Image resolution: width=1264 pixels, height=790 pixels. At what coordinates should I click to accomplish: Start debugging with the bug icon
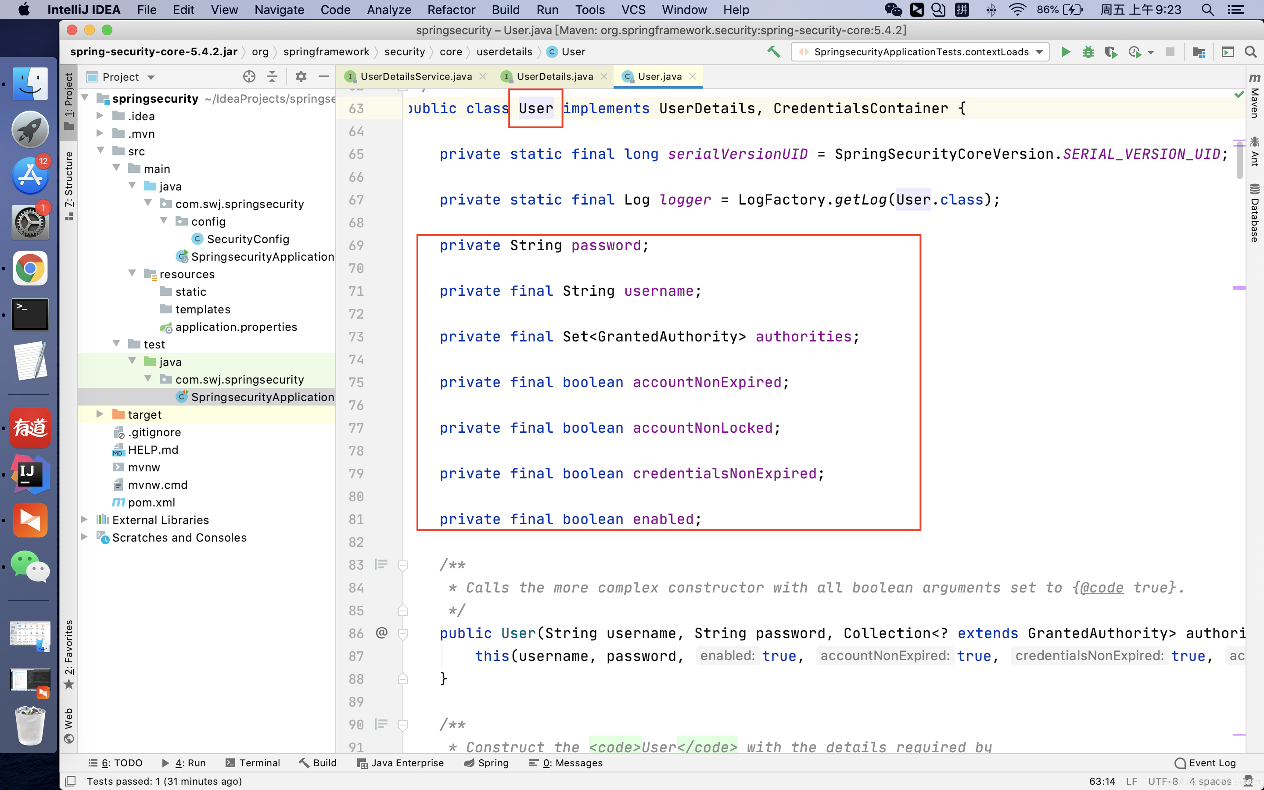(x=1088, y=52)
